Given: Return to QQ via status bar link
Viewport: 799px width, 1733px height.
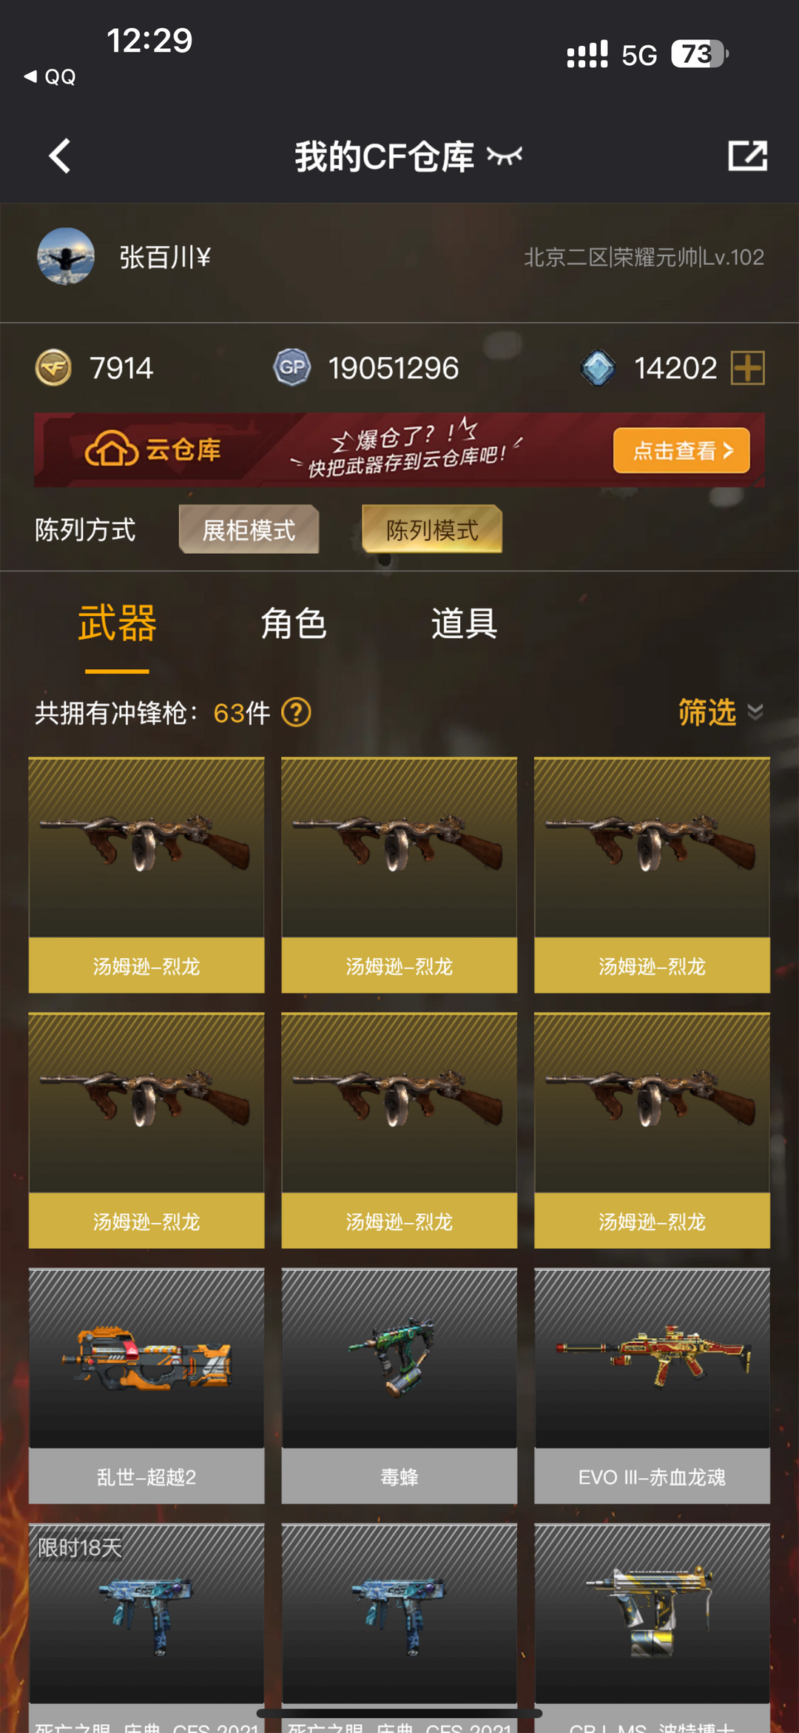Looking at the screenshot, I should 50,76.
